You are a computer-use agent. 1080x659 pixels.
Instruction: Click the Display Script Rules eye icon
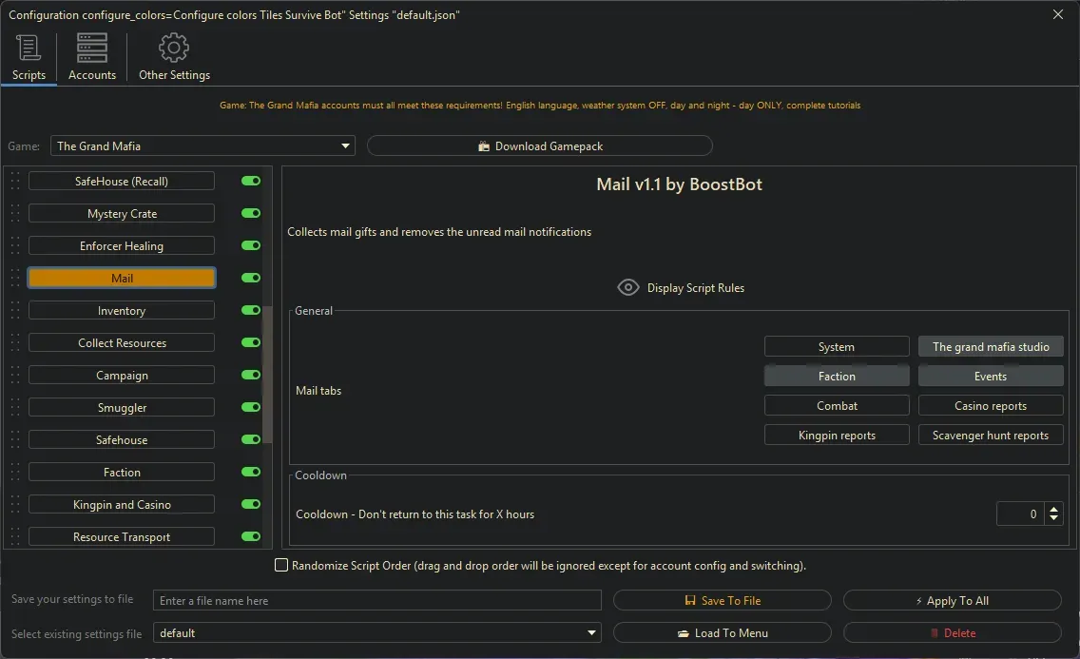point(628,287)
